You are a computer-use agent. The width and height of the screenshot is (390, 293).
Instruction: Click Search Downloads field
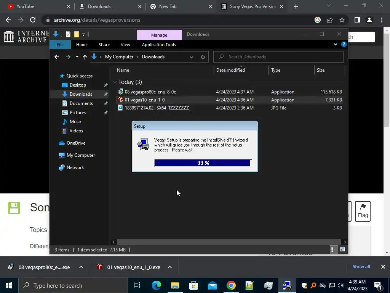278,57
